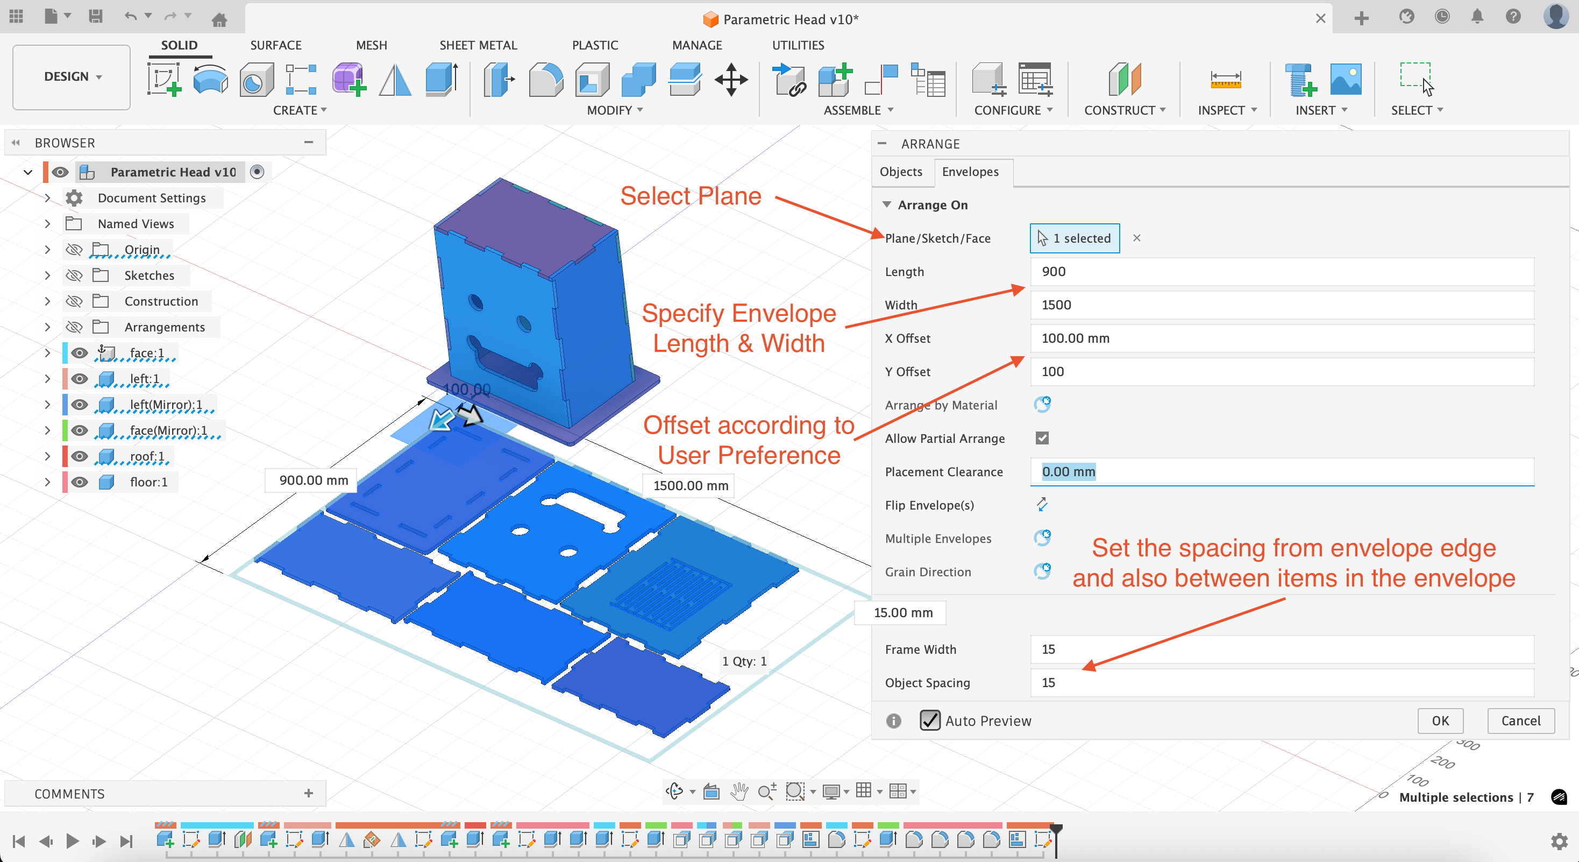Click the OK button in Arrange
The width and height of the screenshot is (1579, 862).
[x=1440, y=720]
